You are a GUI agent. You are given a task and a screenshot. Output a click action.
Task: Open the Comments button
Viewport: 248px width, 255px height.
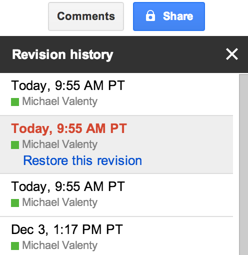[x=86, y=16]
